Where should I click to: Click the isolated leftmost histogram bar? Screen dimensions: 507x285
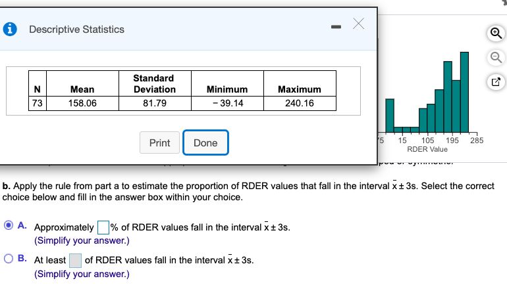pos(390,116)
